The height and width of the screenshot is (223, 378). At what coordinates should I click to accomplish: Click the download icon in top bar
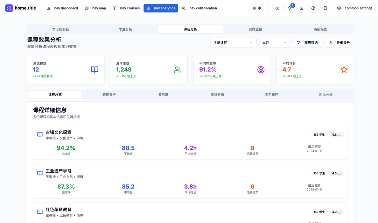[301, 8]
